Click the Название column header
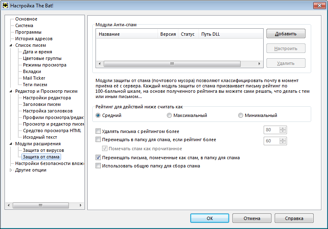Screen dimensions: 328x229 [109, 34]
